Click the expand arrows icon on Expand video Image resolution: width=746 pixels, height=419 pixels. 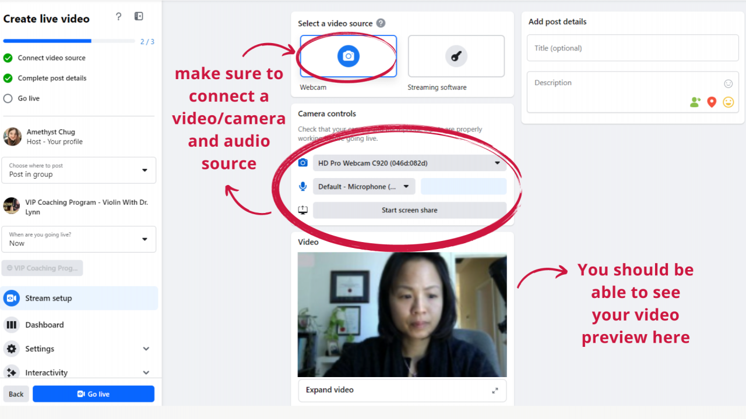coord(495,390)
